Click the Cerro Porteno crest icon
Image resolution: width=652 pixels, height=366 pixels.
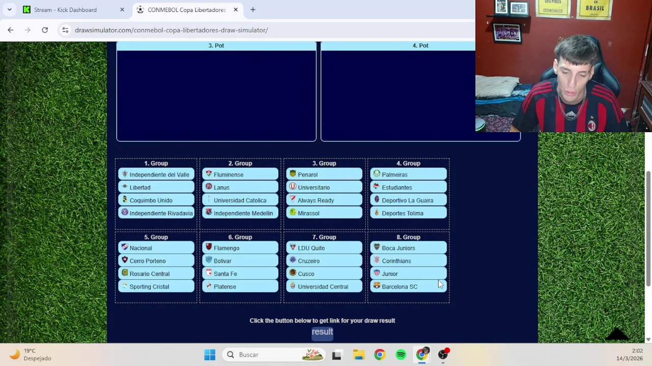pos(124,260)
